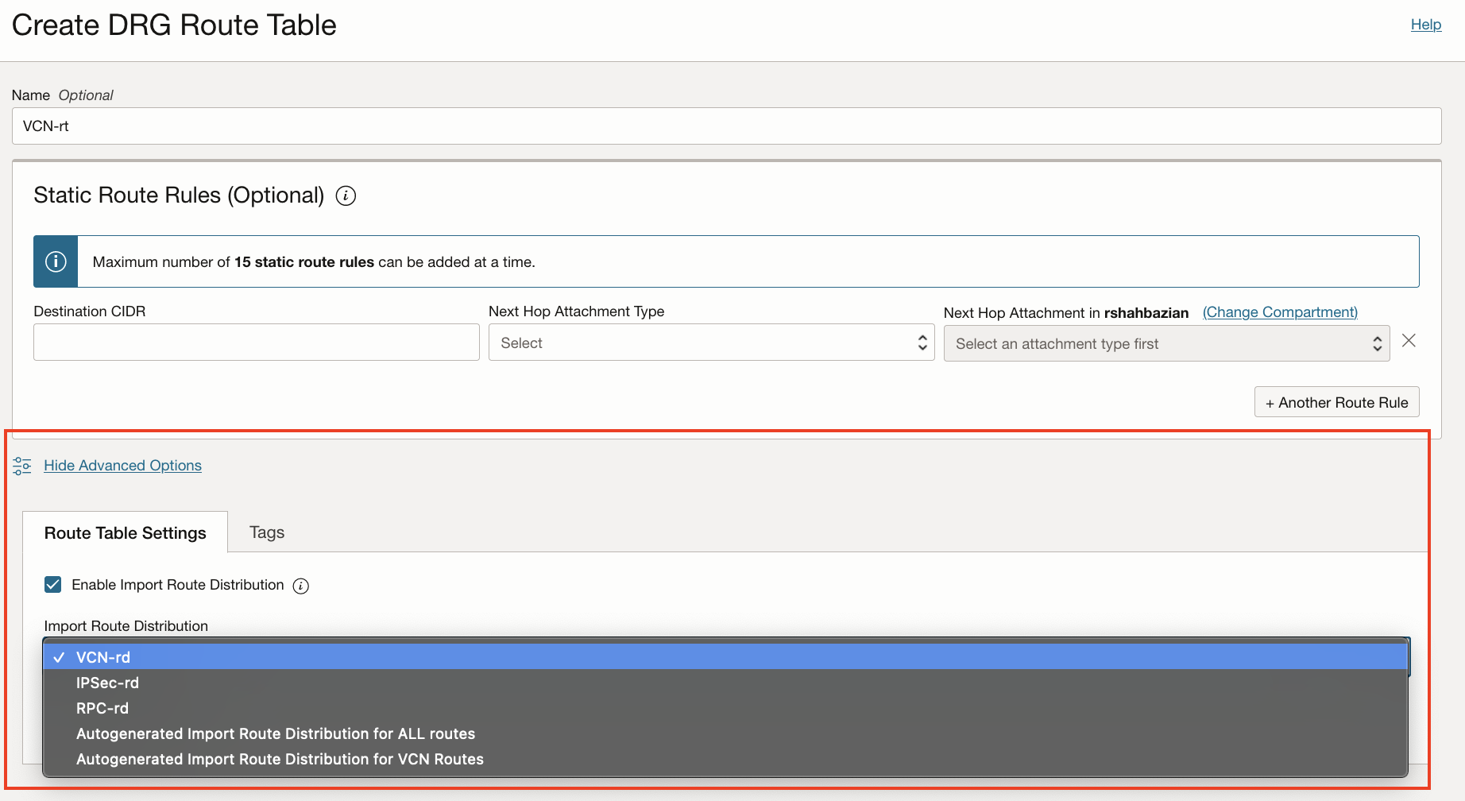This screenshot has width=1465, height=801.
Task: Choose Autogenerated Import Route Distribution for ALL routes
Action: click(x=275, y=733)
